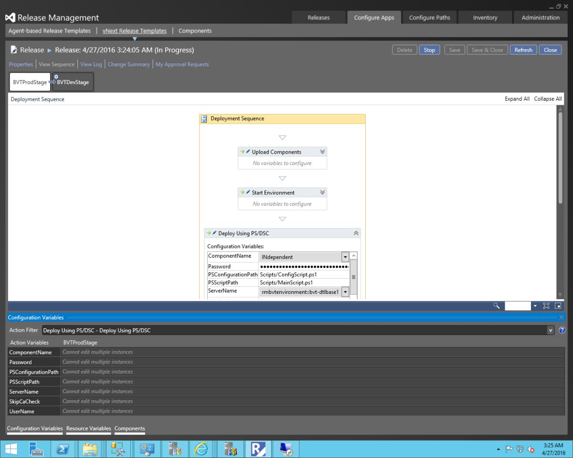
Task: Open the Change Summary link
Action: pyautogui.click(x=129, y=64)
